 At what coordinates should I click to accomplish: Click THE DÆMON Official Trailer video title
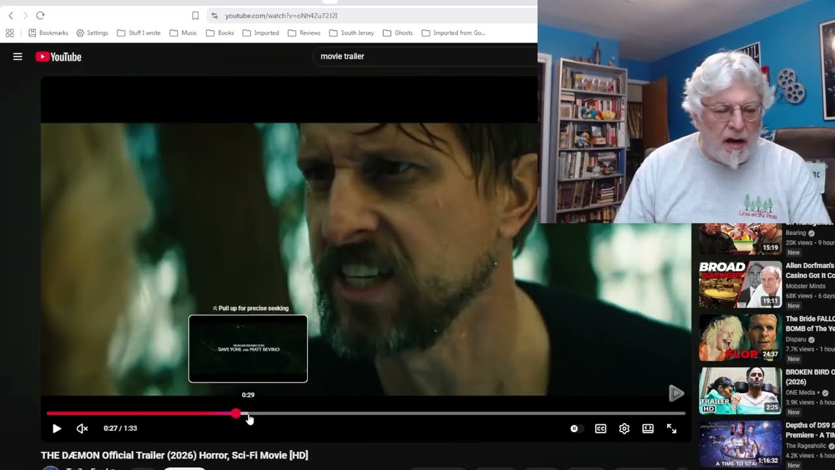pos(174,455)
